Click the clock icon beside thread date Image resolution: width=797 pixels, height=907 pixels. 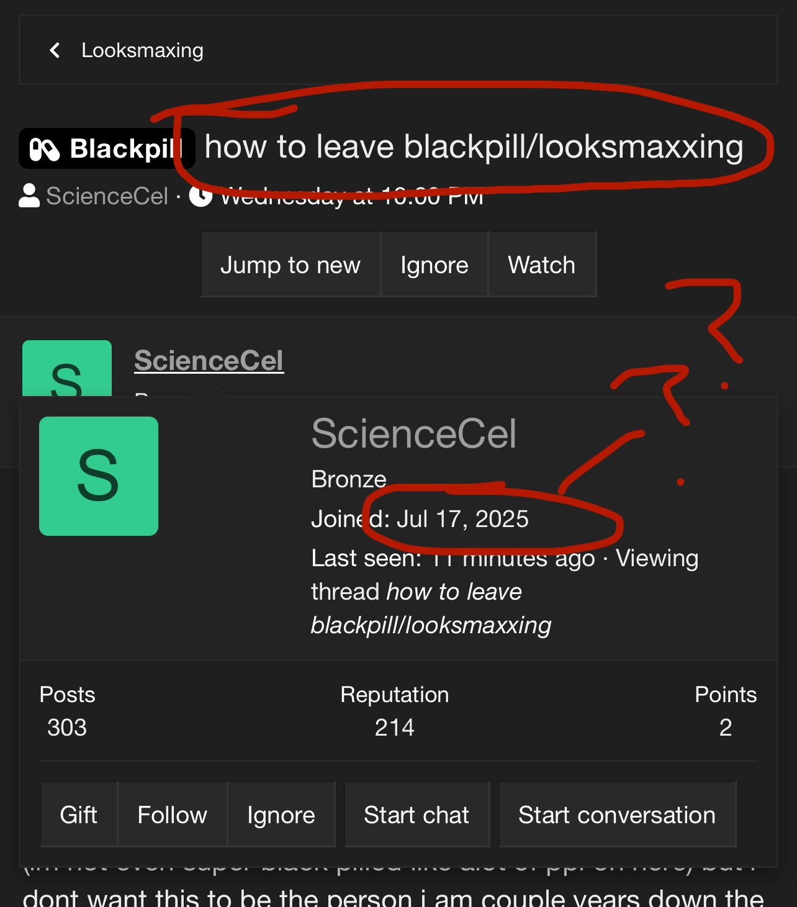coord(200,196)
